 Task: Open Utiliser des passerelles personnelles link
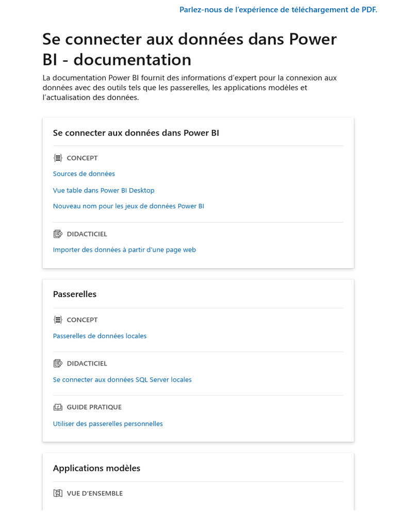tap(108, 424)
